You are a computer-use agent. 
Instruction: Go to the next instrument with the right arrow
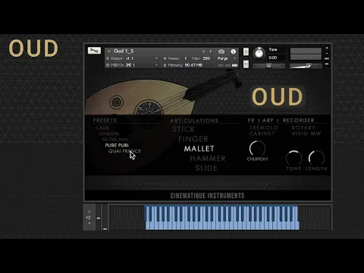coord(211,52)
